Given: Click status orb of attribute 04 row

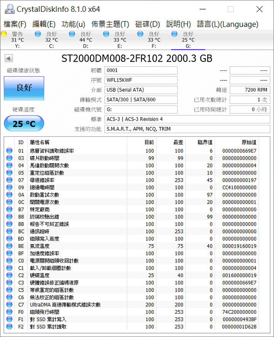Looking at the screenshot, I should 10,165.
